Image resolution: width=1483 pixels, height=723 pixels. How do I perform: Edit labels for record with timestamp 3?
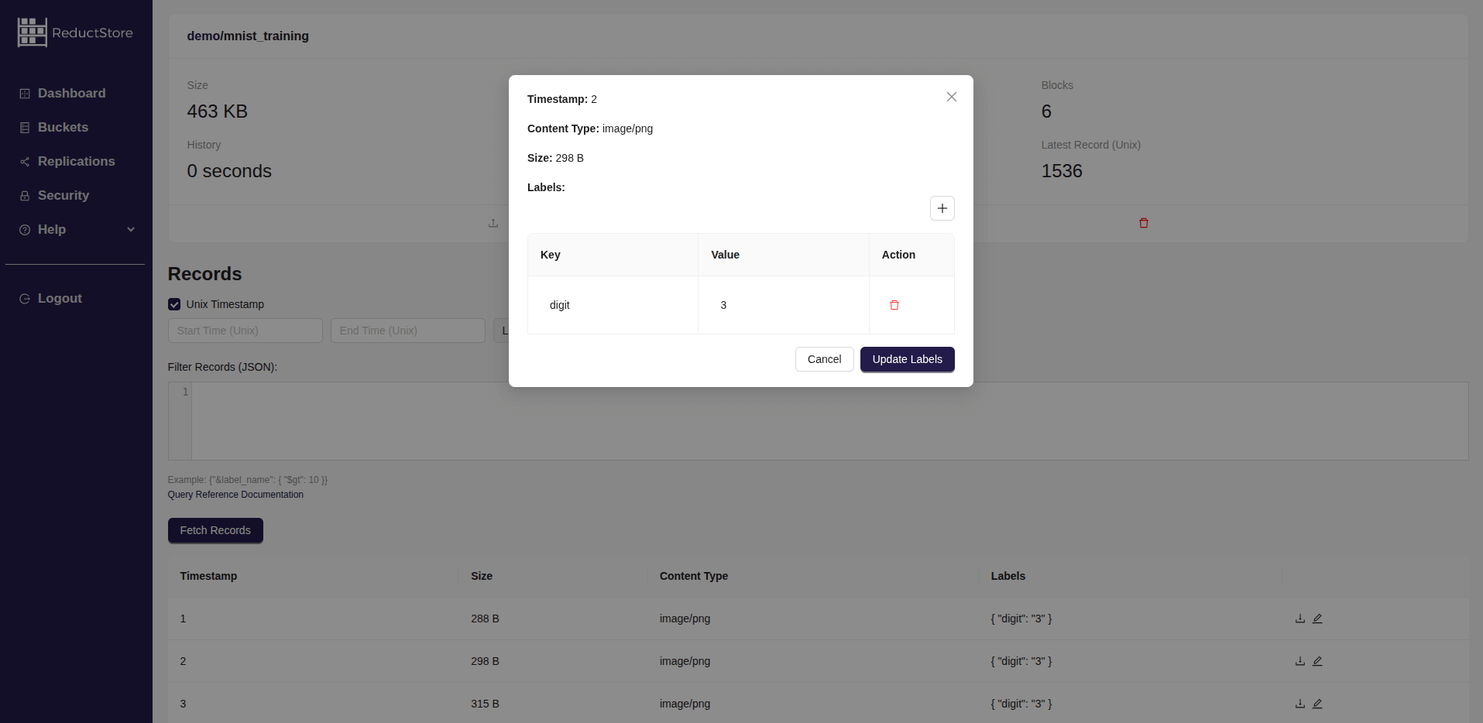point(1317,704)
